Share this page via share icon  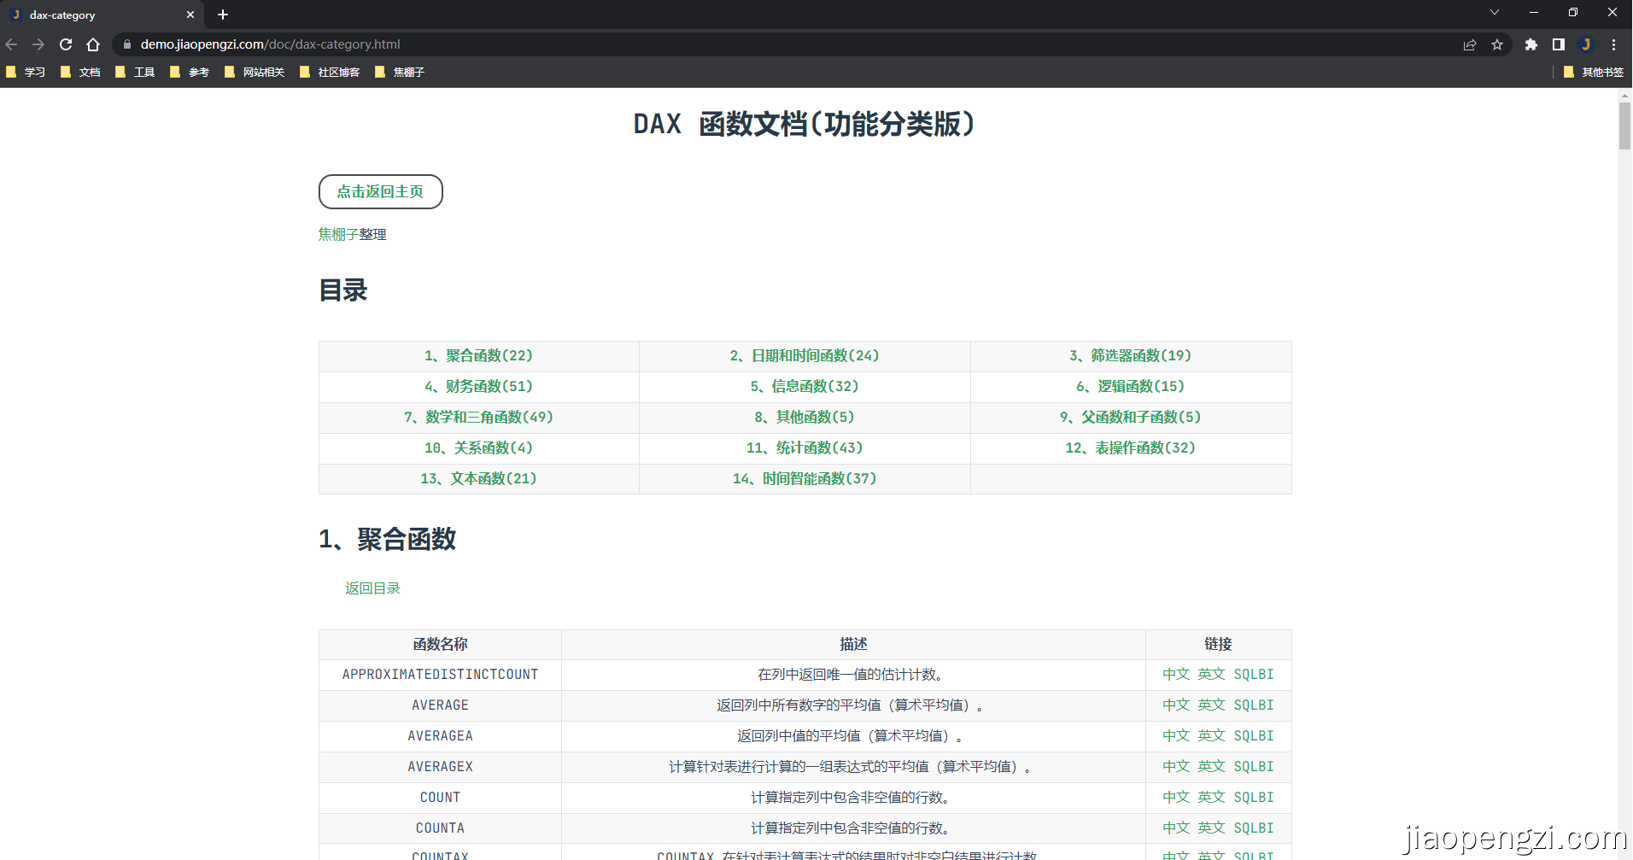point(1470,44)
